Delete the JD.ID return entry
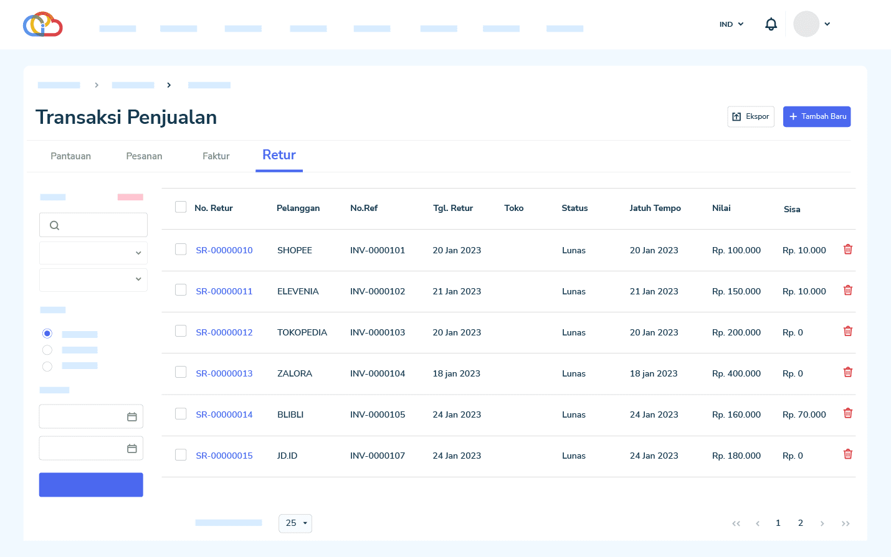 pos(847,455)
